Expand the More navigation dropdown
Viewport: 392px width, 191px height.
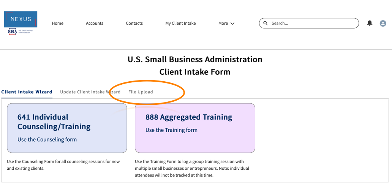click(226, 24)
